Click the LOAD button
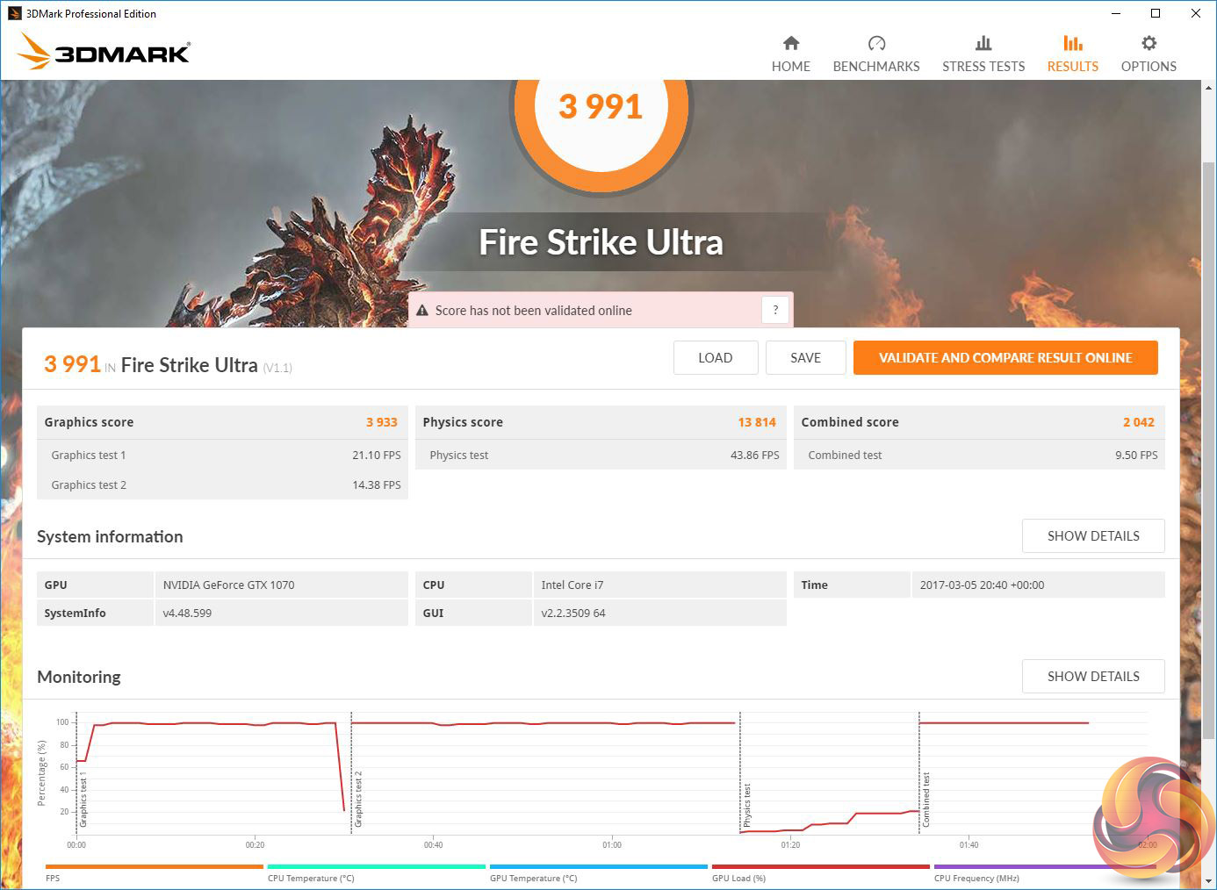 [x=716, y=358]
